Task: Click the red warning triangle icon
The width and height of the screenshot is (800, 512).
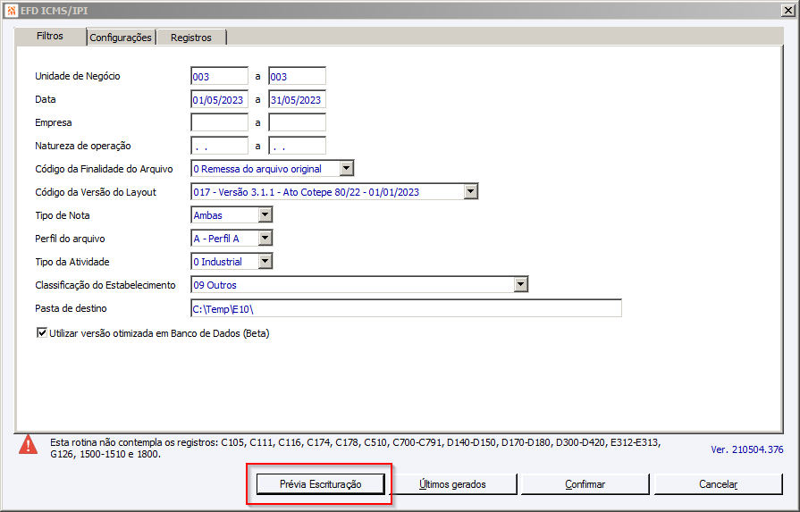Action: [28, 444]
